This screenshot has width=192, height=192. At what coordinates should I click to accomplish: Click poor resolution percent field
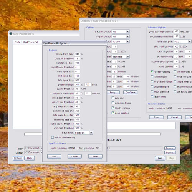pos(77,84)
